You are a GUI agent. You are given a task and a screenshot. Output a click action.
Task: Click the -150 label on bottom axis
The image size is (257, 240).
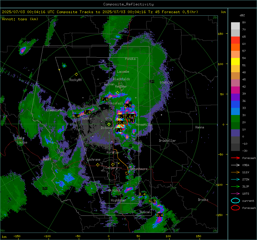coord(17,236)
